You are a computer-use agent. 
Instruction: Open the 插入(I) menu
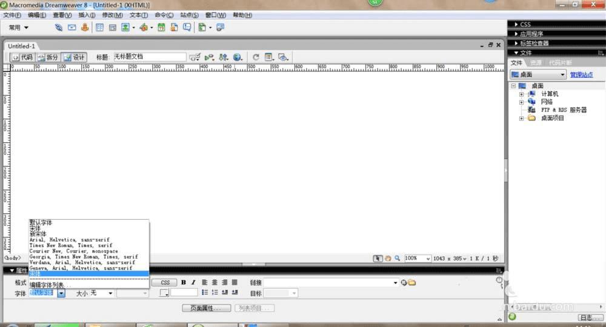87,15
